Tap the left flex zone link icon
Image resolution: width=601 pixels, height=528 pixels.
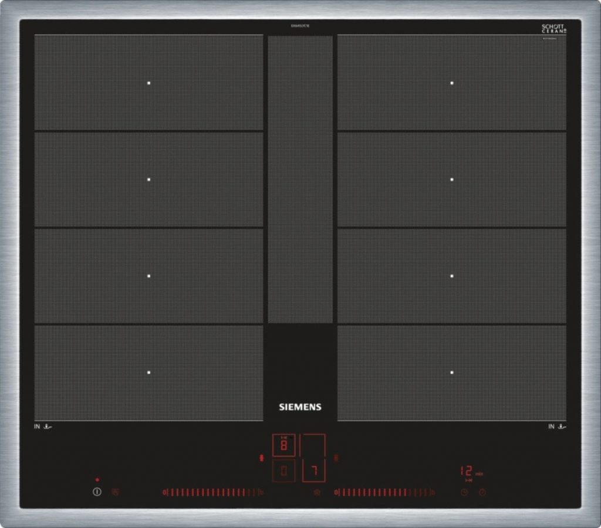click(262, 458)
